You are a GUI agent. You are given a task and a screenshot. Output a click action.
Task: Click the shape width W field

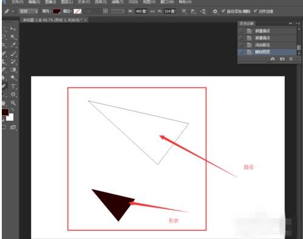click(x=141, y=12)
